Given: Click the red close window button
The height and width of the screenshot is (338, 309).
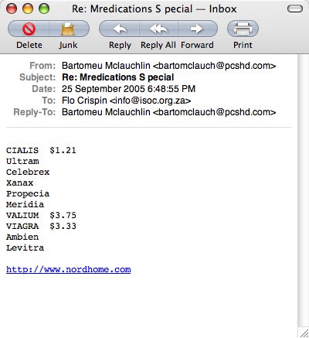Looking at the screenshot, I should (12, 9).
